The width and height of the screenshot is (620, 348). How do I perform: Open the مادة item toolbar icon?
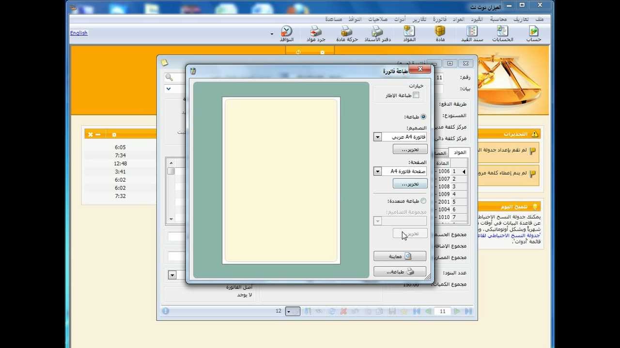440,34
